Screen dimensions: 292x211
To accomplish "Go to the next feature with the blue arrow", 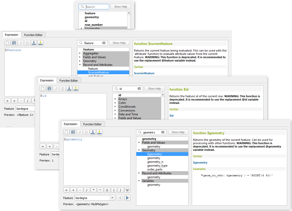I will (x=127, y=198).
